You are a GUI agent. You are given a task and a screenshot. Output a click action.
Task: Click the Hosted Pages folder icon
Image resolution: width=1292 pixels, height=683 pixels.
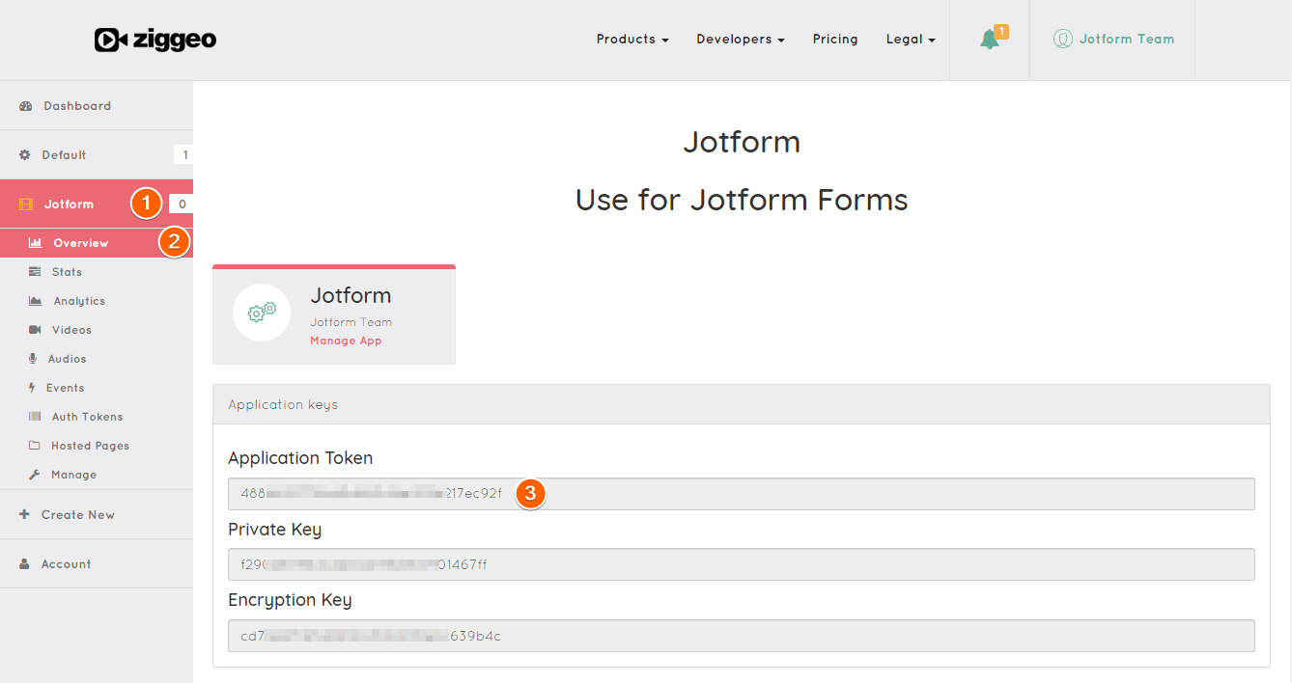(35, 446)
